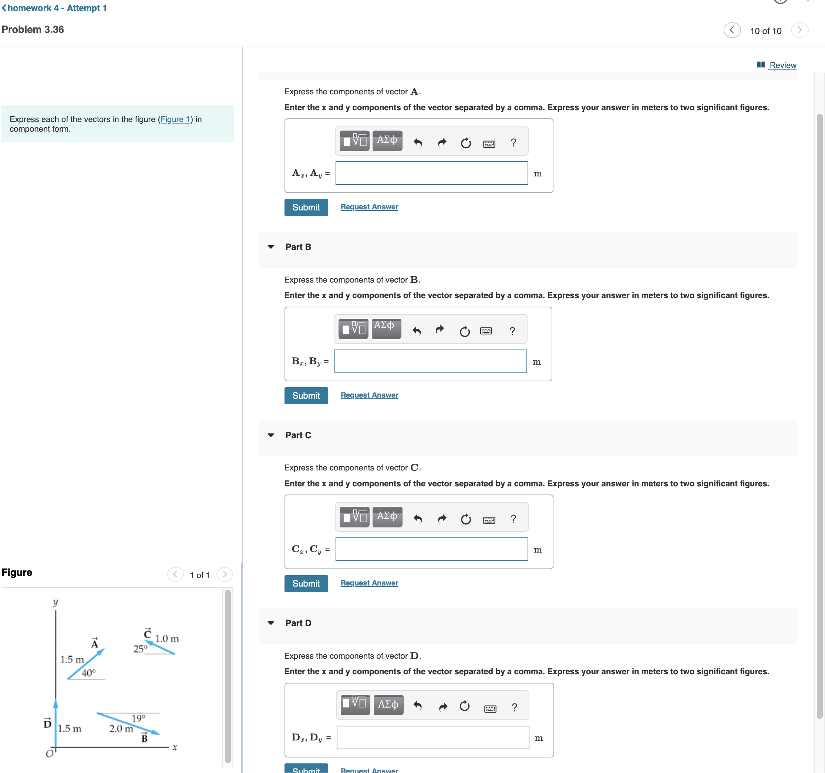Click redo arrow in Part B toolbar
Viewport: 825px width, 773px height.
click(x=440, y=330)
